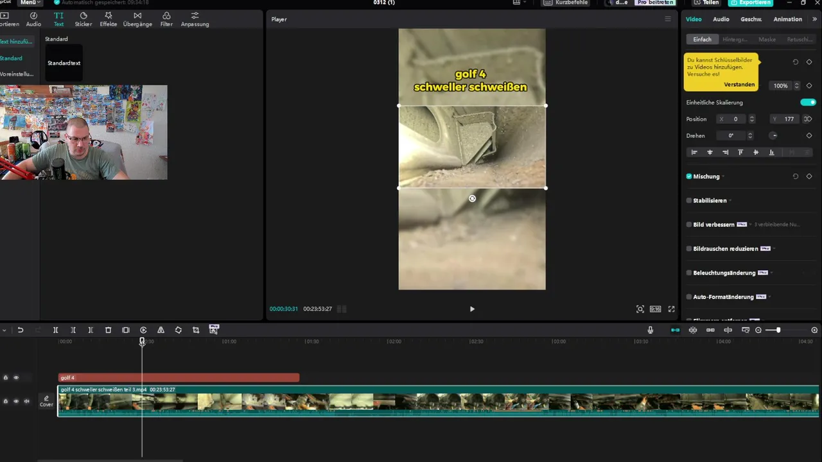The height and width of the screenshot is (462, 822).
Task: Toggle preview axis icon
Action: pos(728,330)
